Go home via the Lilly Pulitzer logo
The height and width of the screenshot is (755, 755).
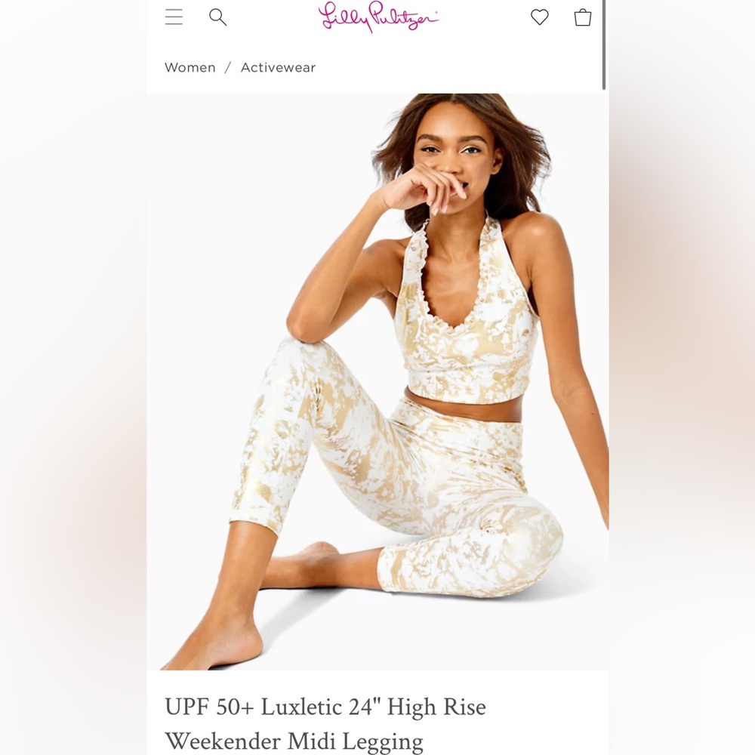pos(378,17)
